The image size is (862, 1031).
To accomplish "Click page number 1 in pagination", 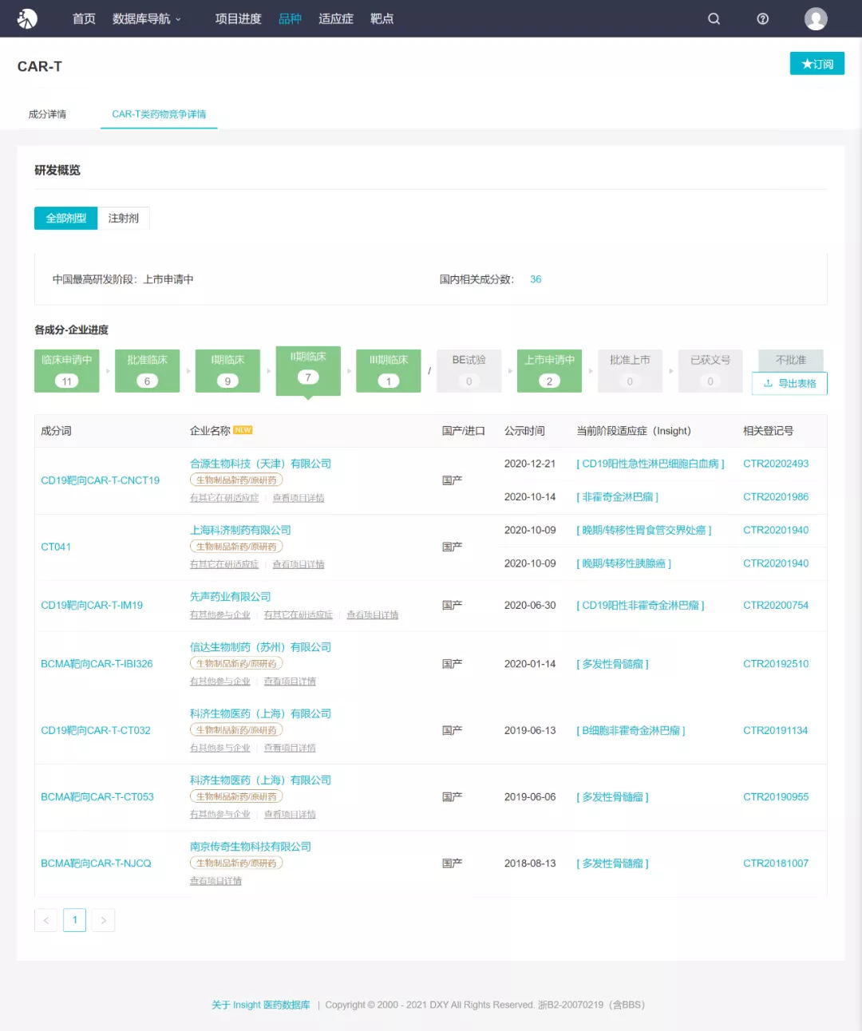I will point(74,920).
